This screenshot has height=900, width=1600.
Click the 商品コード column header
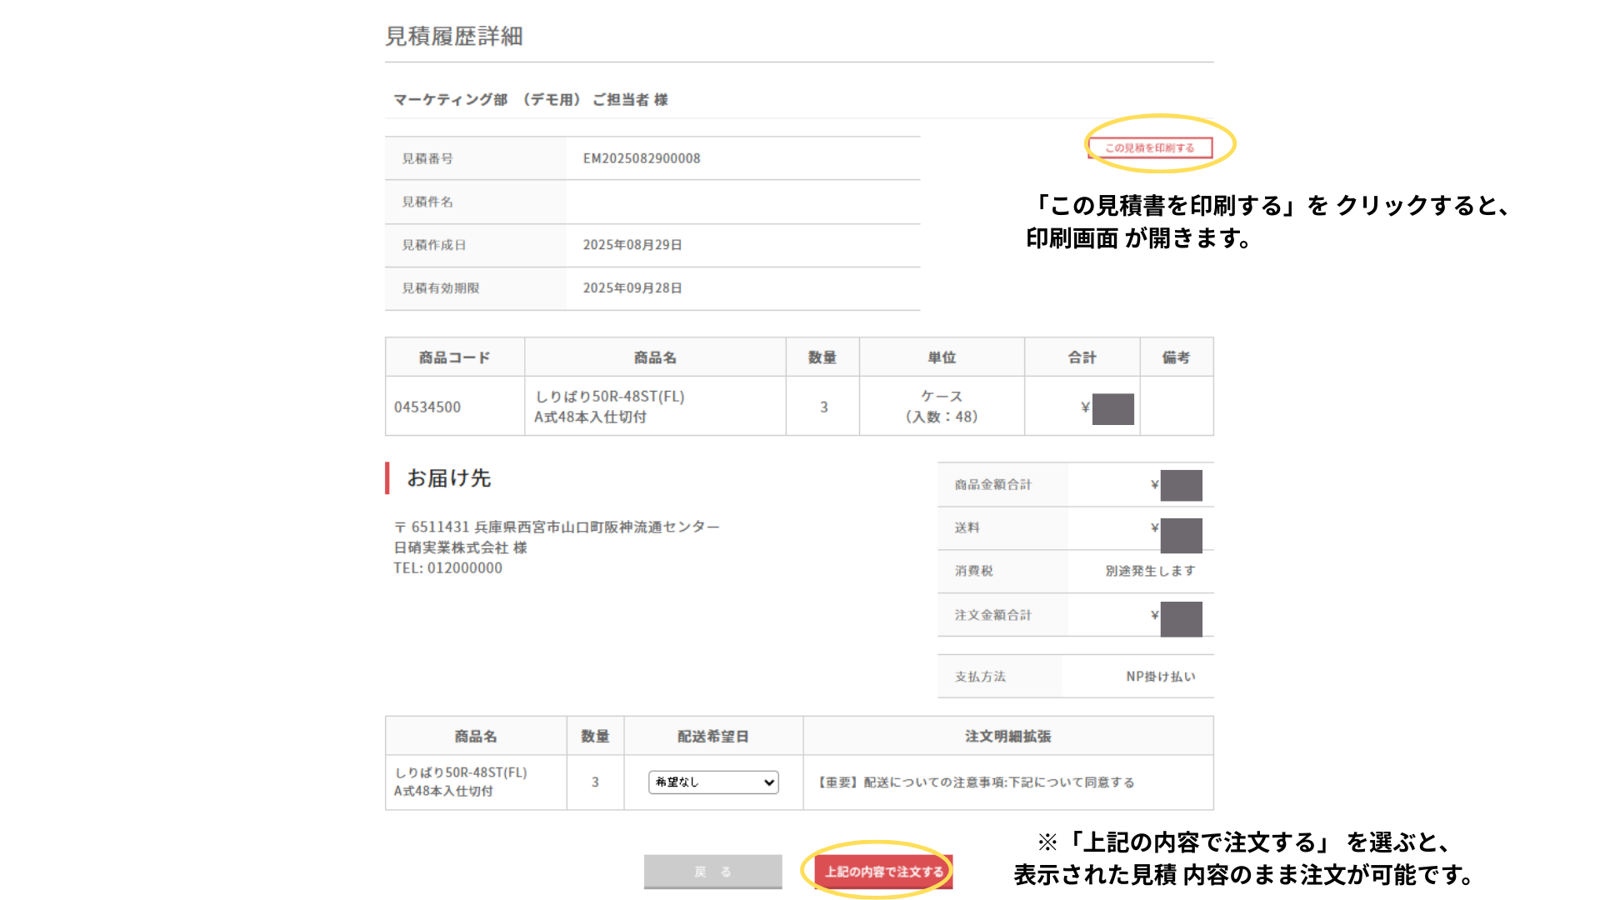tap(454, 357)
